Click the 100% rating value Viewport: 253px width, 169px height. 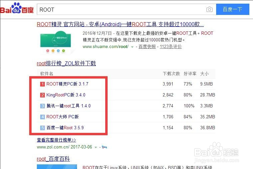coord(189,106)
